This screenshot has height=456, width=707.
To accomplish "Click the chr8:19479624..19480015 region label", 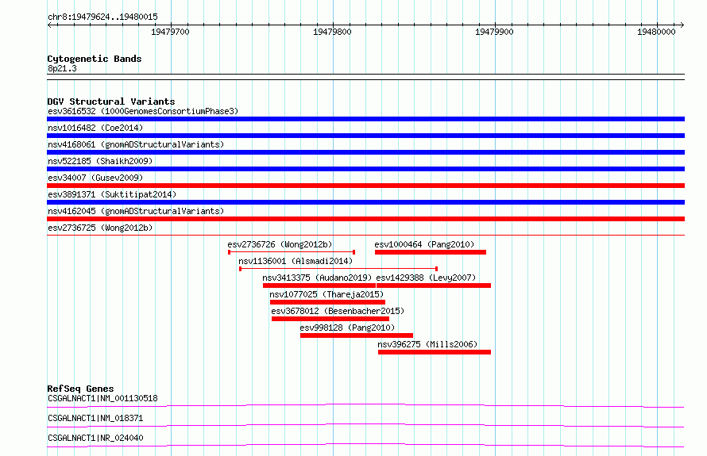I will click(x=102, y=17).
